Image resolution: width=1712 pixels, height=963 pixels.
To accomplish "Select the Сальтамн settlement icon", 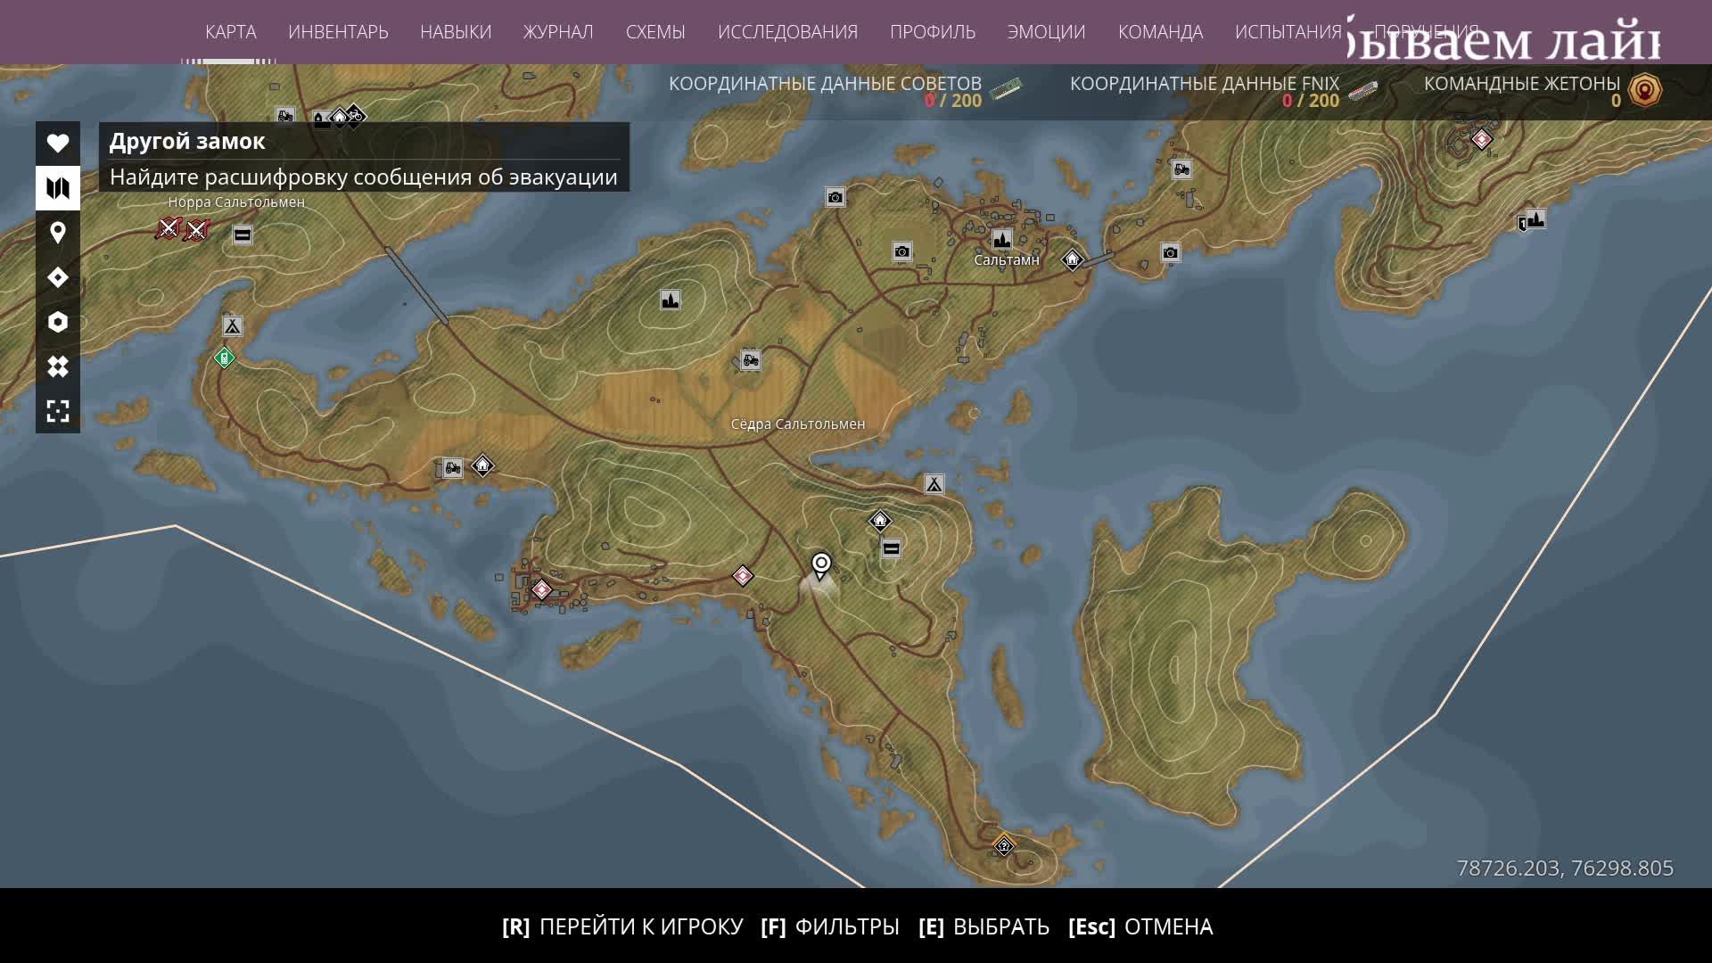I will pos(1001,239).
